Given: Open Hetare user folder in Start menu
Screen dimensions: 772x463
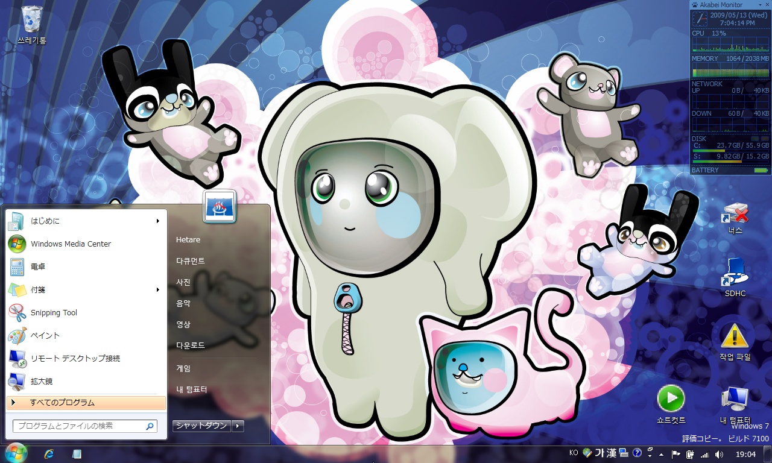Looking at the screenshot, I should [x=188, y=239].
